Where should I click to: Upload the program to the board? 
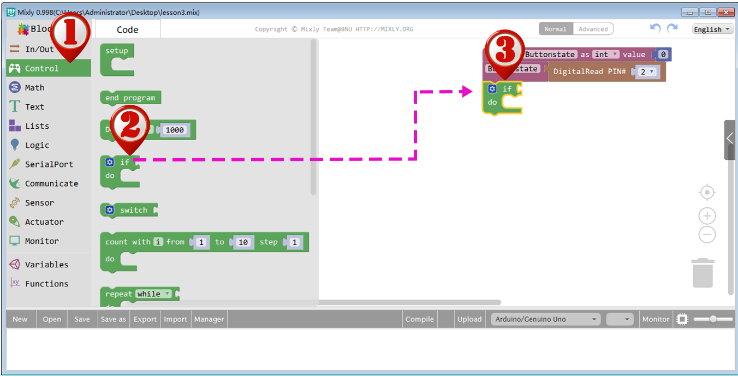click(470, 319)
